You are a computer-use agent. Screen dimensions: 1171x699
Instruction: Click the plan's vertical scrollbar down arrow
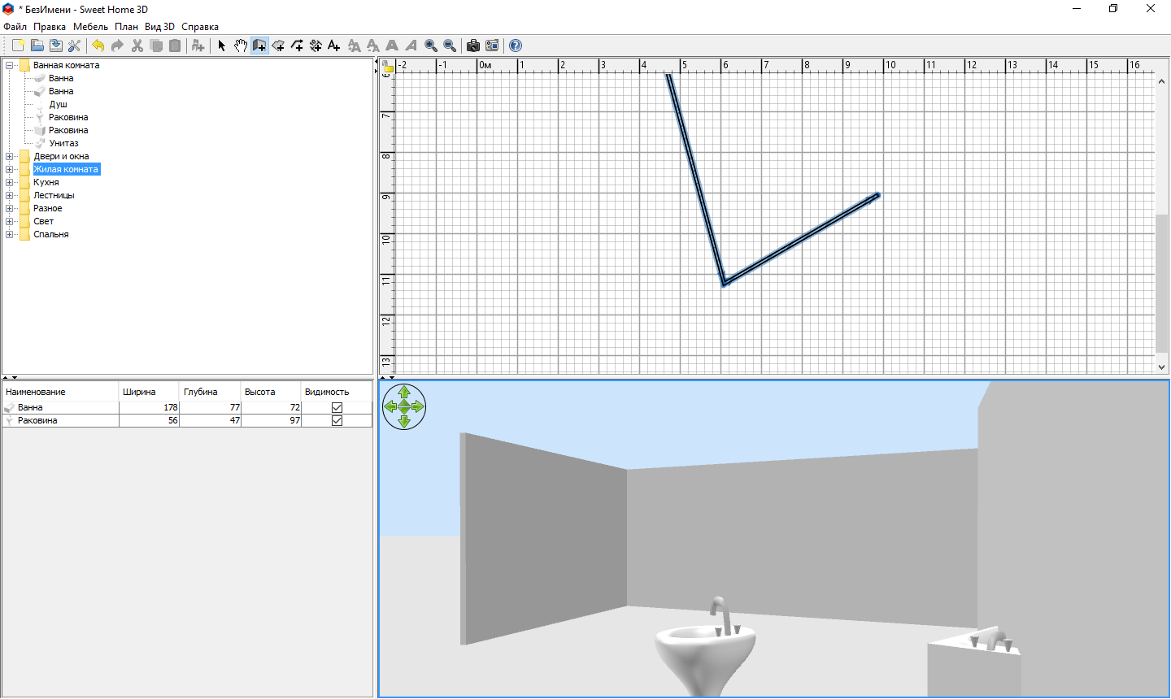pyautogui.click(x=1162, y=367)
